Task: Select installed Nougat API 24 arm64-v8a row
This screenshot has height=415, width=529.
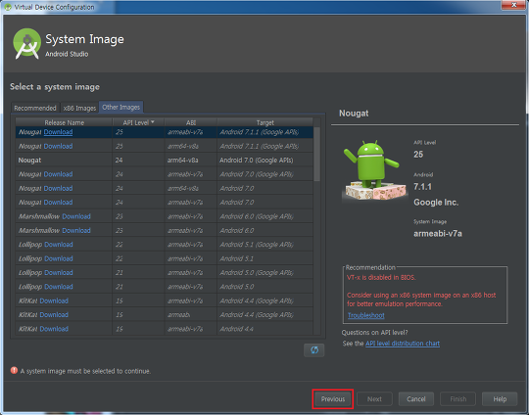Action: click(x=165, y=161)
